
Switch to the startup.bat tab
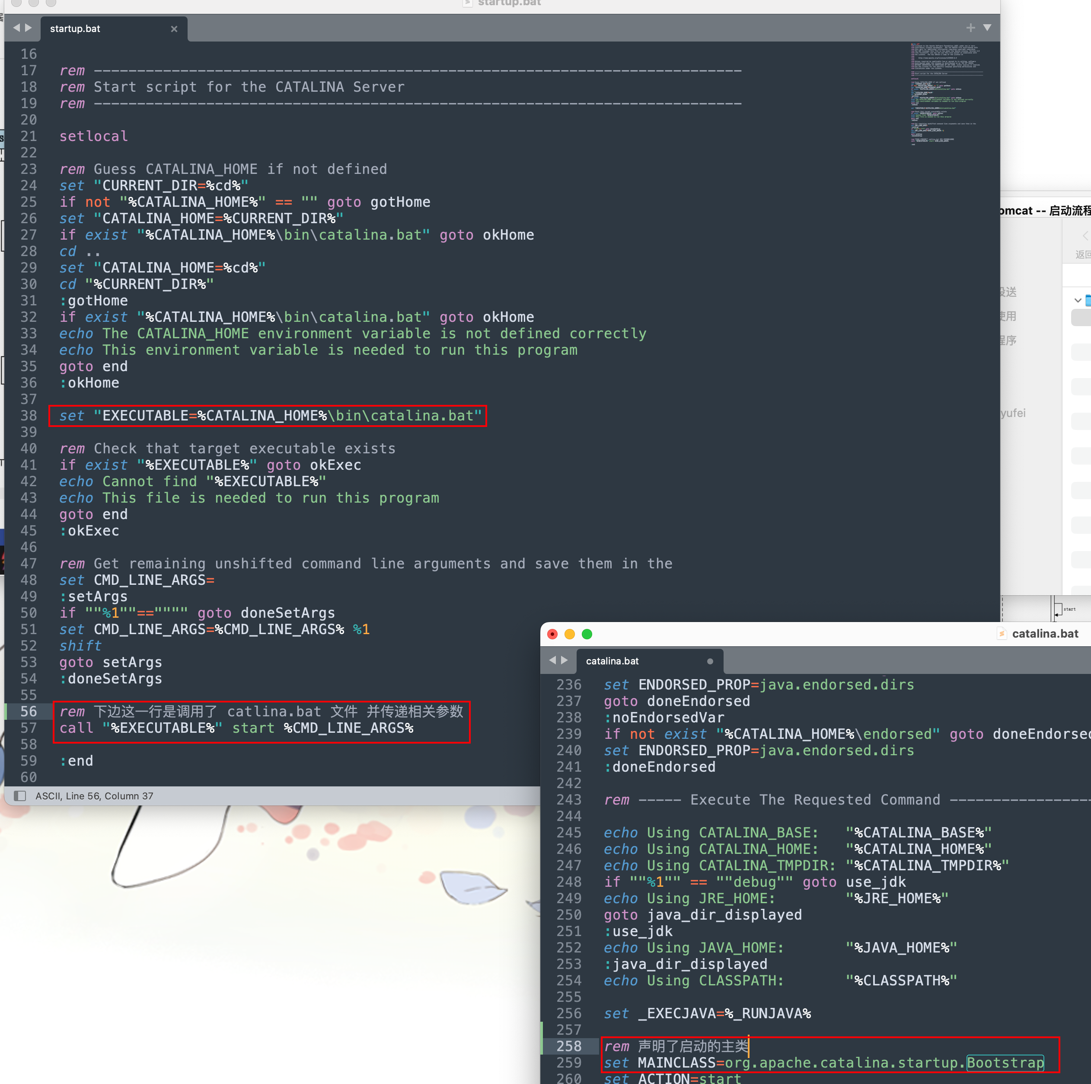75,29
